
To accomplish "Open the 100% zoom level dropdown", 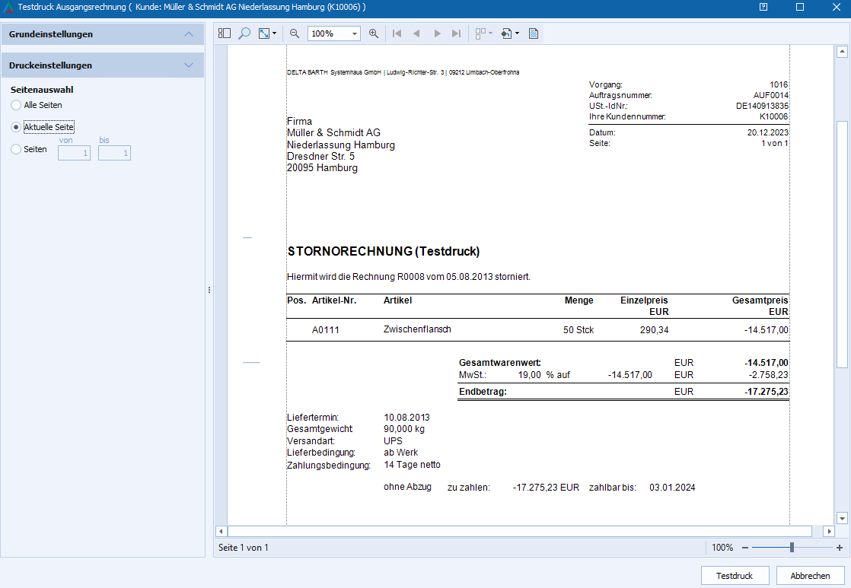I will pyautogui.click(x=355, y=34).
